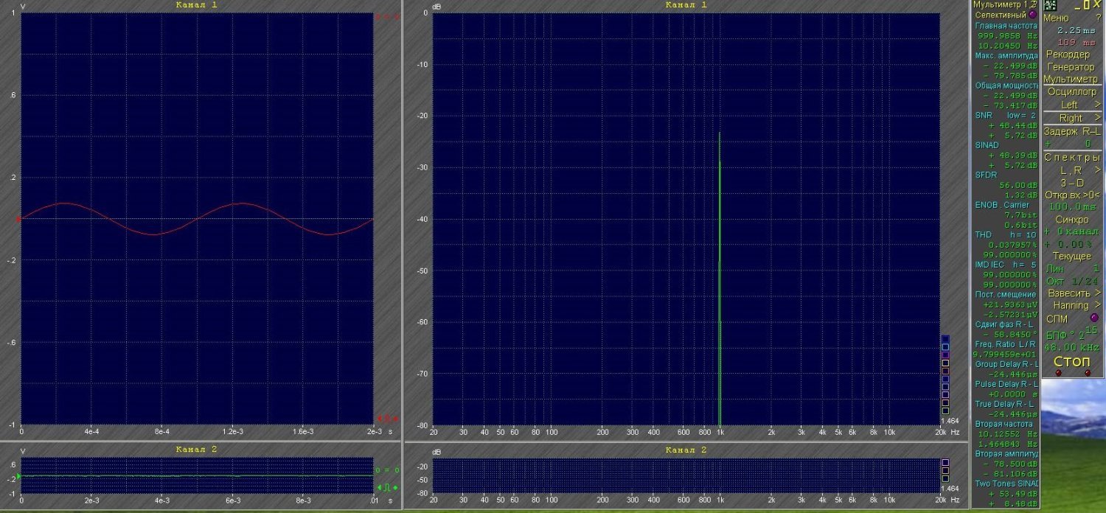The image size is (1106, 513).
Task: Toggle the purple Селективный indicator in the multimeter
Action: [x=1032, y=15]
